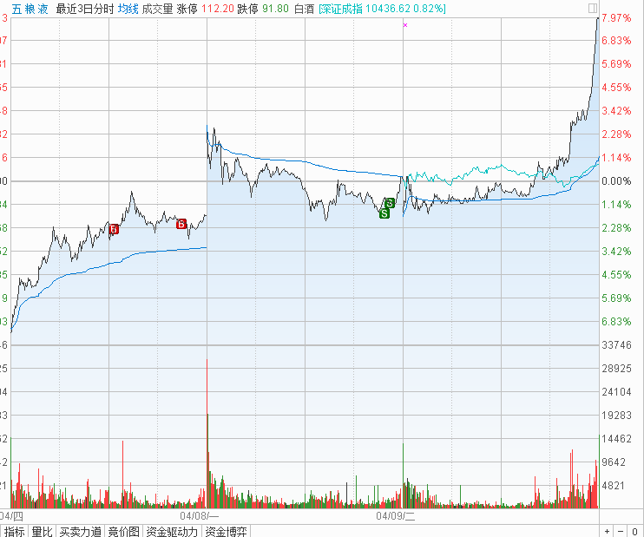Image resolution: width=644 pixels, height=537 pixels.
Task: Click the 五粮液 stock name
Action: tap(30, 9)
